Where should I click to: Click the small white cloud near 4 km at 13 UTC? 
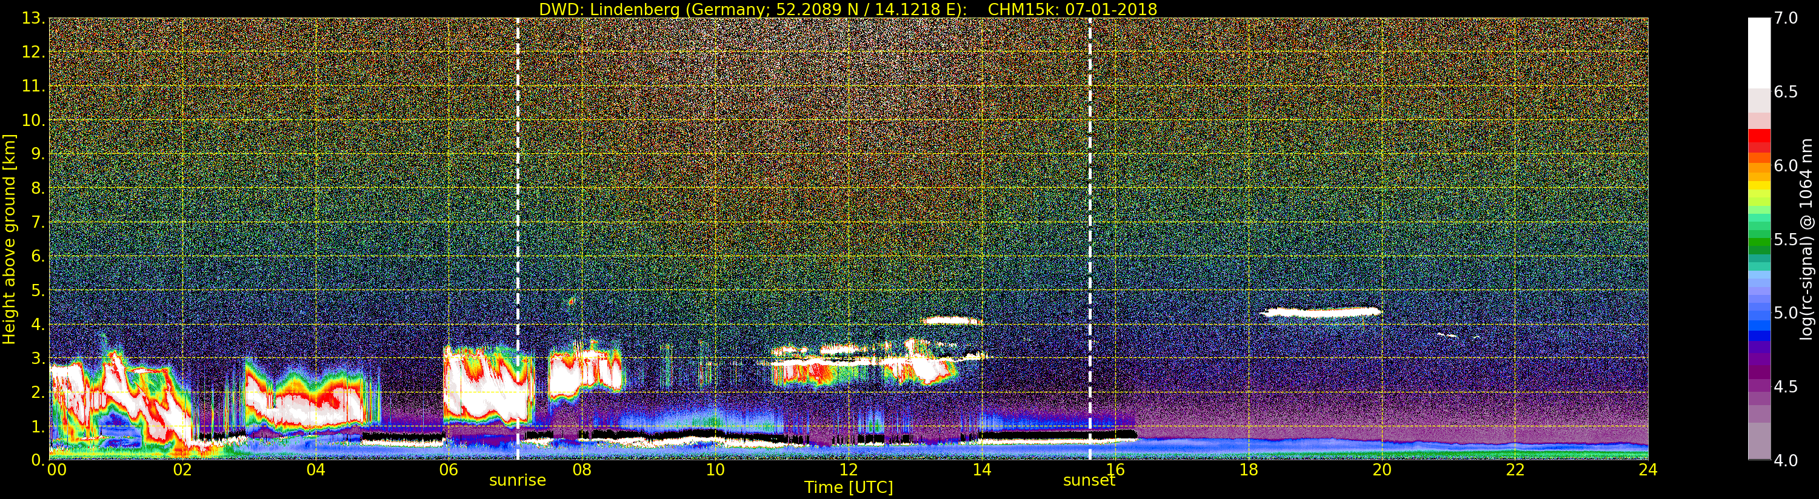951,320
